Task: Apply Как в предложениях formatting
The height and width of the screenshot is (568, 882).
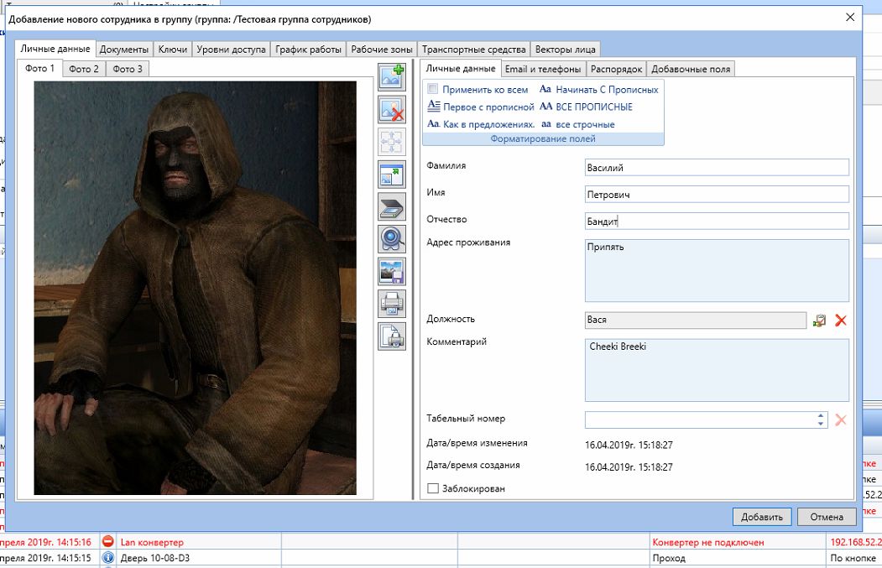Action: click(x=481, y=124)
